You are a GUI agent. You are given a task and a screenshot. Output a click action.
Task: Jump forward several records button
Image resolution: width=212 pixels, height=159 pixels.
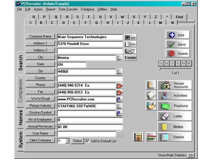click(x=183, y=63)
